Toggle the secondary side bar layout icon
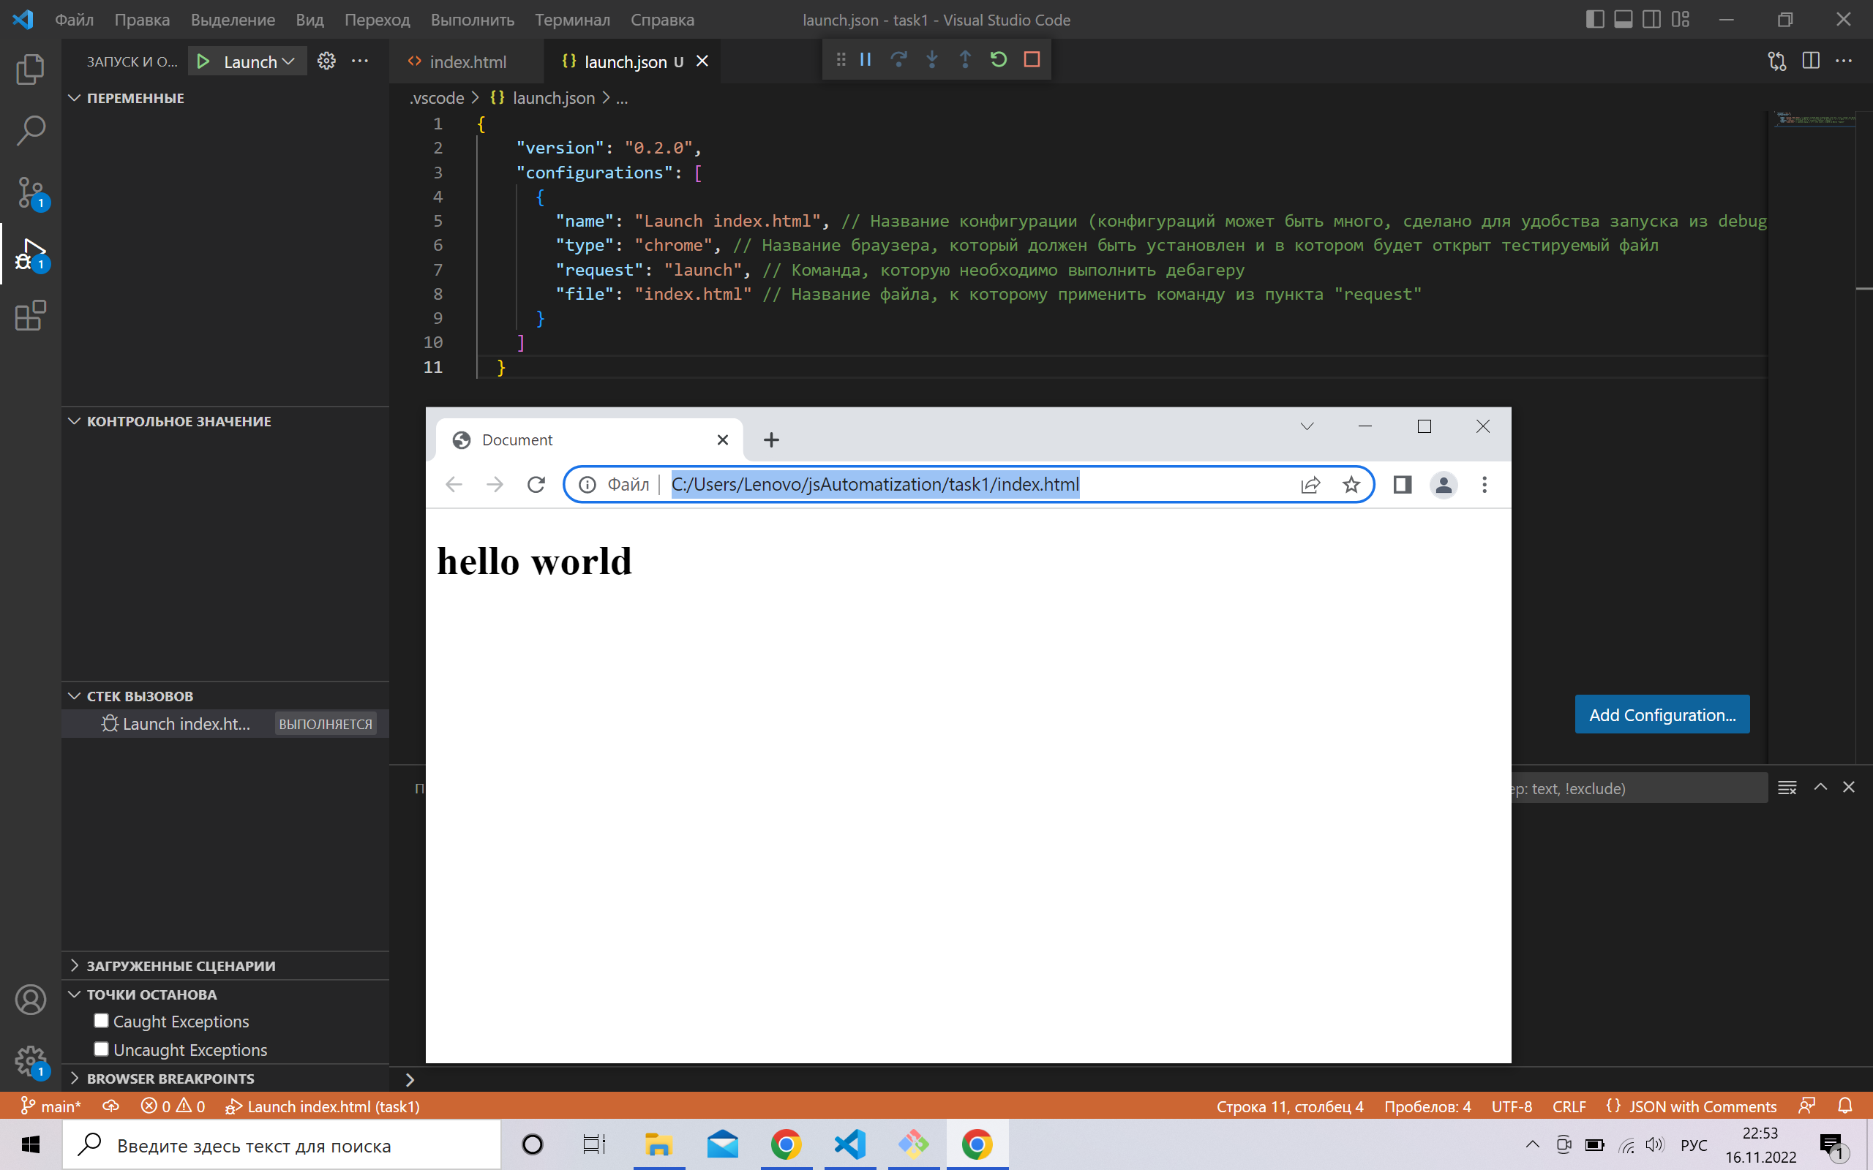 pos(1651,19)
